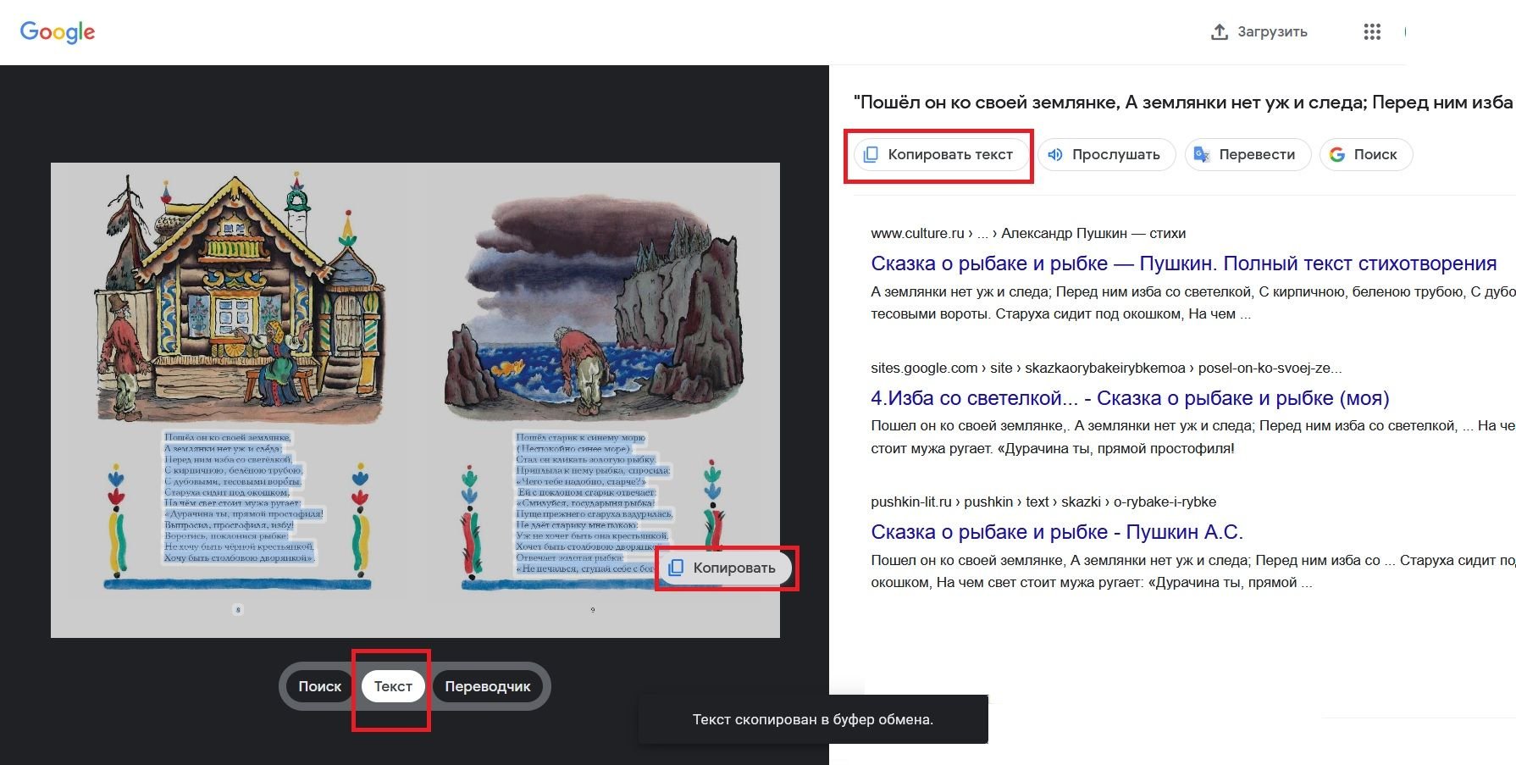Click Прослушать listen button
The height and width of the screenshot is (765, 1516).
[x=1106, y=154]
